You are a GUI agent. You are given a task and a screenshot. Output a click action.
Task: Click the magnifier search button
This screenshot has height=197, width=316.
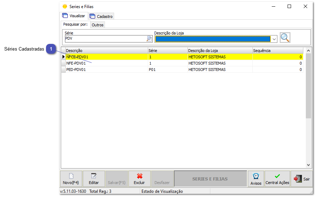click(x=285, y=38)
